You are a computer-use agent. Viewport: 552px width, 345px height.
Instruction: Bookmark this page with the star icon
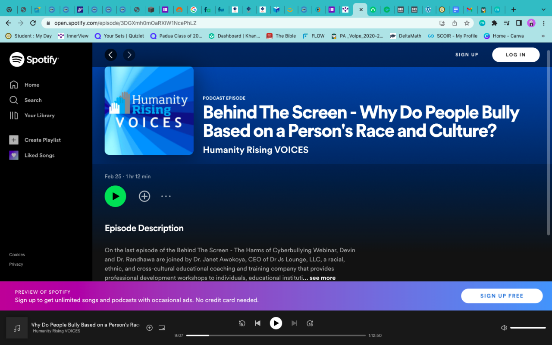tap(467, 23)
